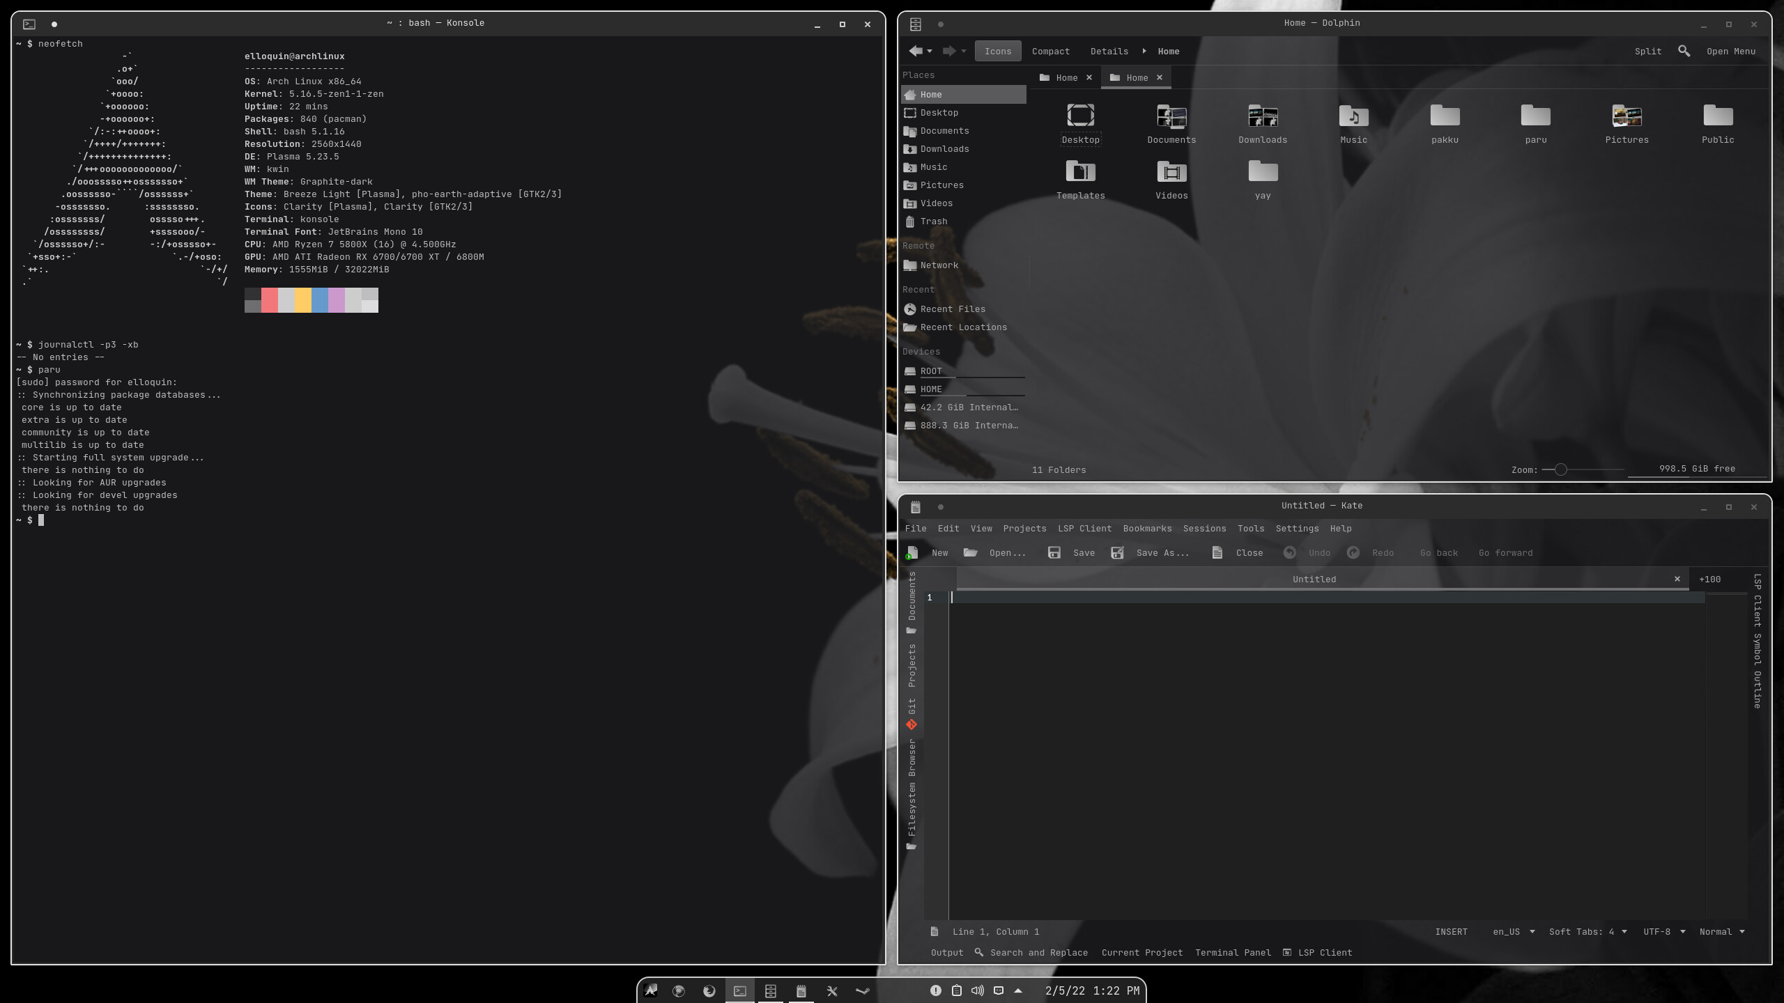Viewport: 1784px width, 1003px height.
Task: Open the Videos folder icon in Dolphin's file view
Action: [1171, 171]
